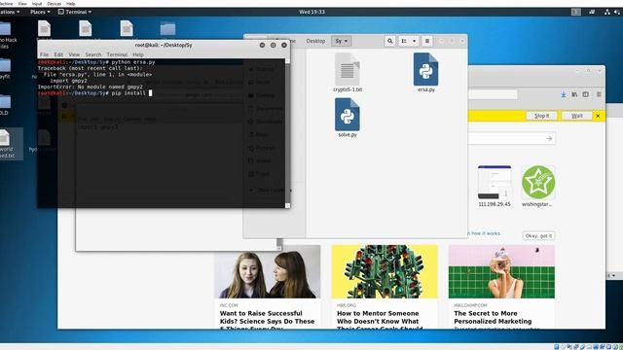Follow the how it works link

(486, 233)
